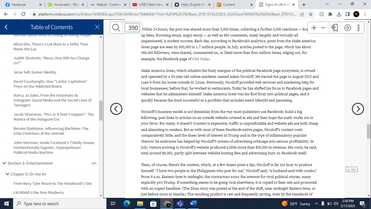Screen dimensions: 371x209
Task: Click the 50°F Sunny weather widget
Action: coord(296,204)
